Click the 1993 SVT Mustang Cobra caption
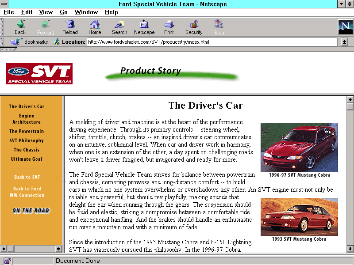 pos(299,239)
